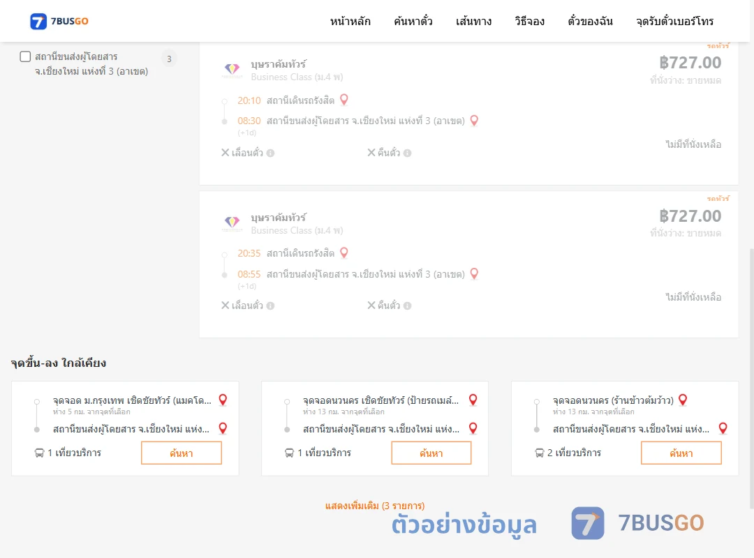Image resolution: width=754 pixels, height=558 pixels.
Task: Tick the สถานีขนส่งผู้โดยสาร จ.เชียงใหม่ แห่งที่ 3 checkbox
Action: coord(25,56)
